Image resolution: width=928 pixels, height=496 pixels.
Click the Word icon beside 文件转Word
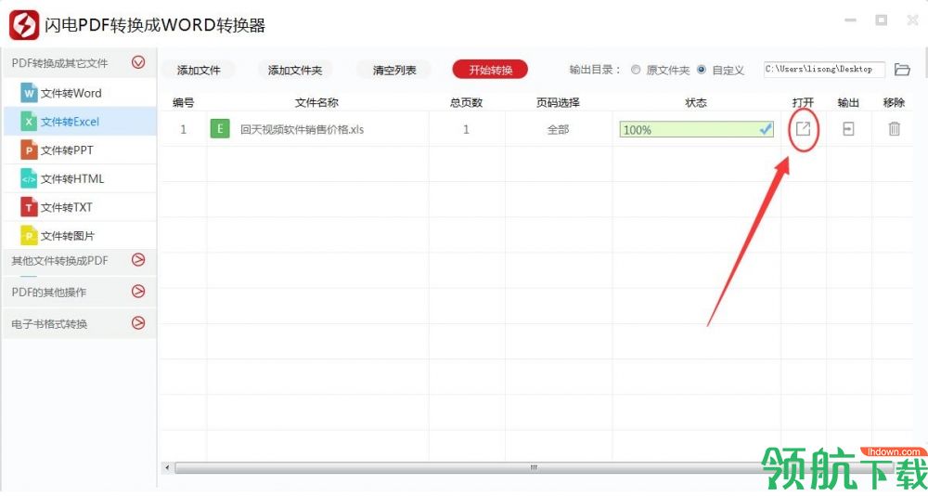pyautogui.click(x=29, y=93)
